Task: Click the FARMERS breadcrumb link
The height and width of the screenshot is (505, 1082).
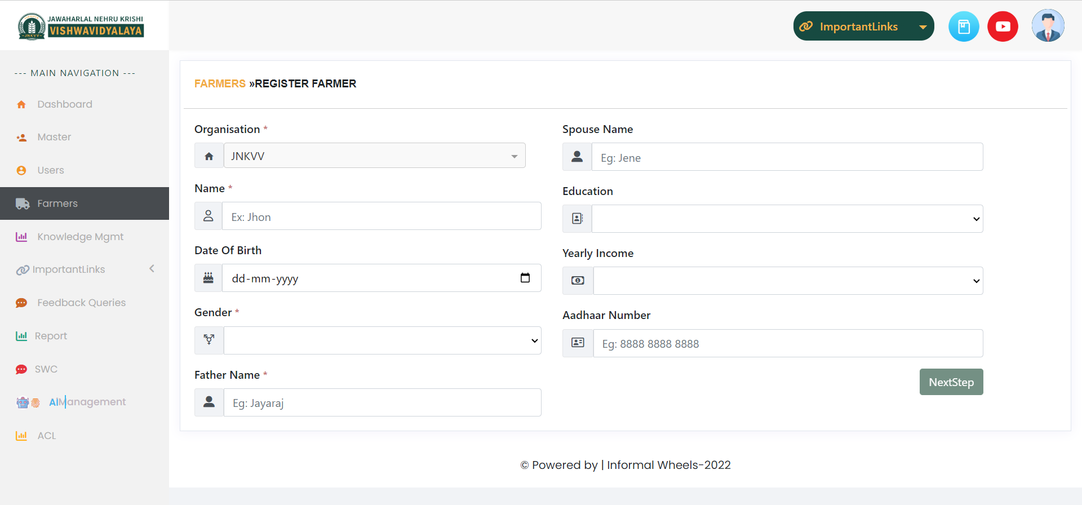Action: [x=220, y=83]
